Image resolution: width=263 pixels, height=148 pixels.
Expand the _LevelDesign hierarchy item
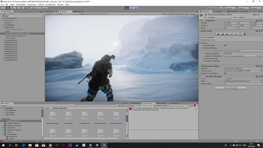3,25
